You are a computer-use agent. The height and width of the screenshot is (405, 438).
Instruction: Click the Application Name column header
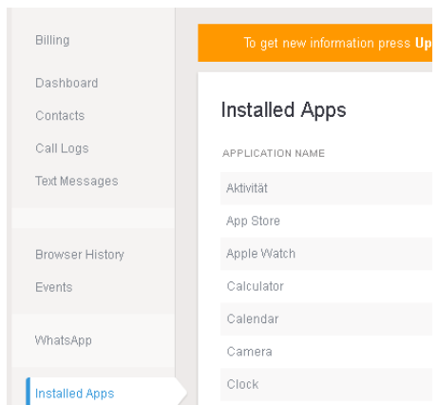point(274,153)
